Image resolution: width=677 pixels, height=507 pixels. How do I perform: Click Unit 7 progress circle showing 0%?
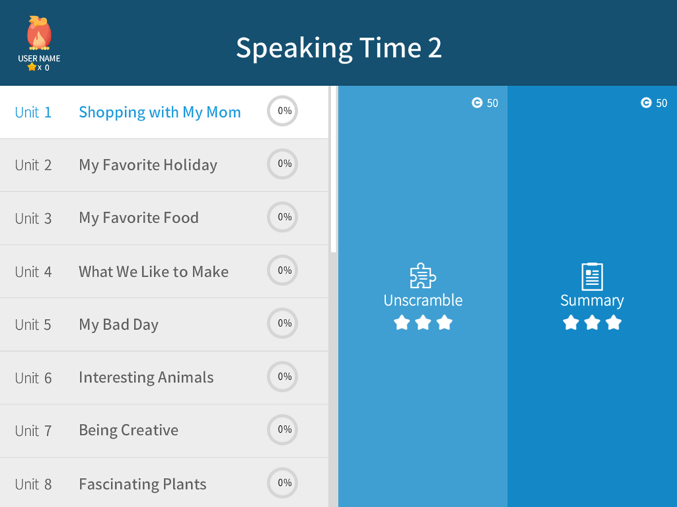pos(282,430)
